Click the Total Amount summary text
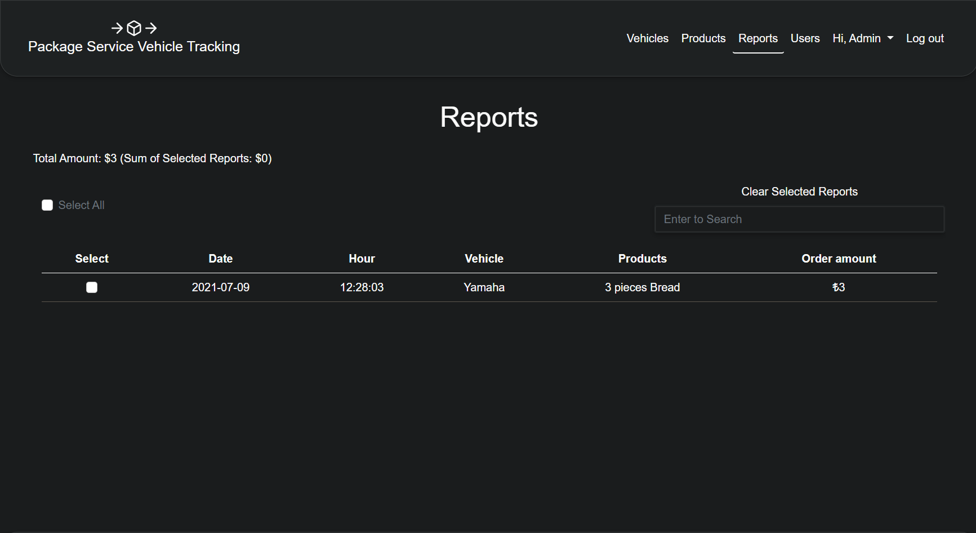 coord(152,158)
